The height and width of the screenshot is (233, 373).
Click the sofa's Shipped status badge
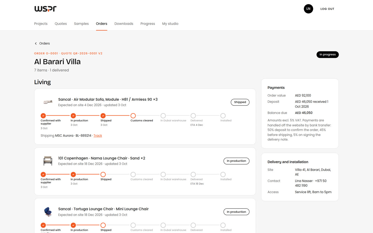[x=240, y=102]
